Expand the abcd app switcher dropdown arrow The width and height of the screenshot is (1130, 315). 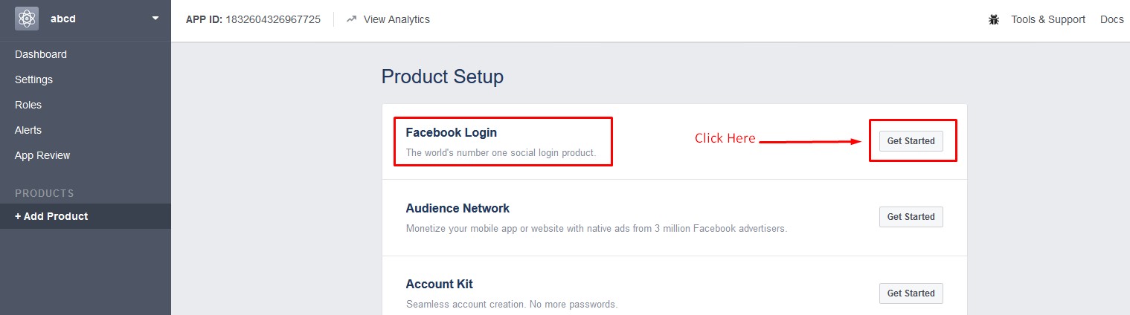click(x=155, y=18)
